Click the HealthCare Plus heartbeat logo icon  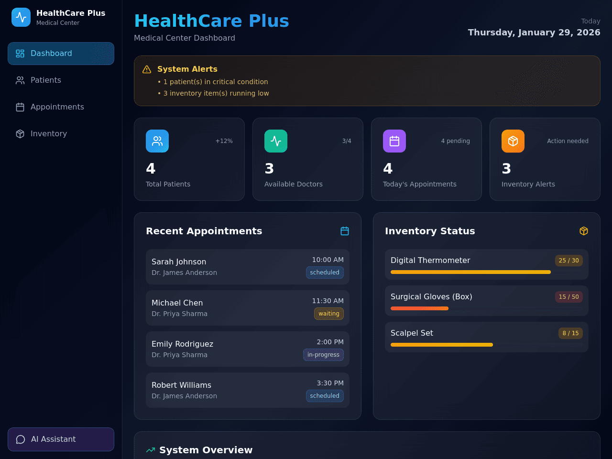[21, 17]
